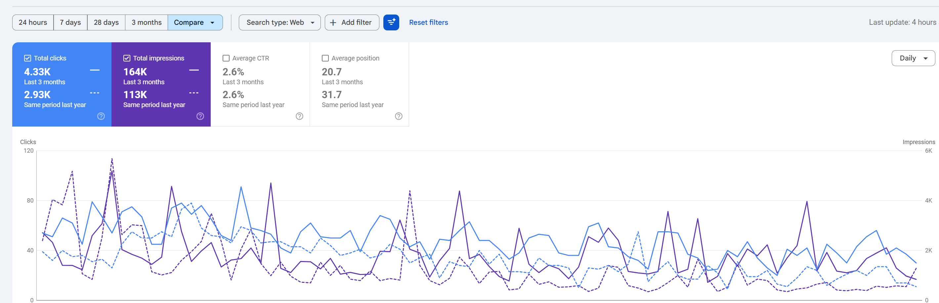Click the Reset filters link

[428, 22]
